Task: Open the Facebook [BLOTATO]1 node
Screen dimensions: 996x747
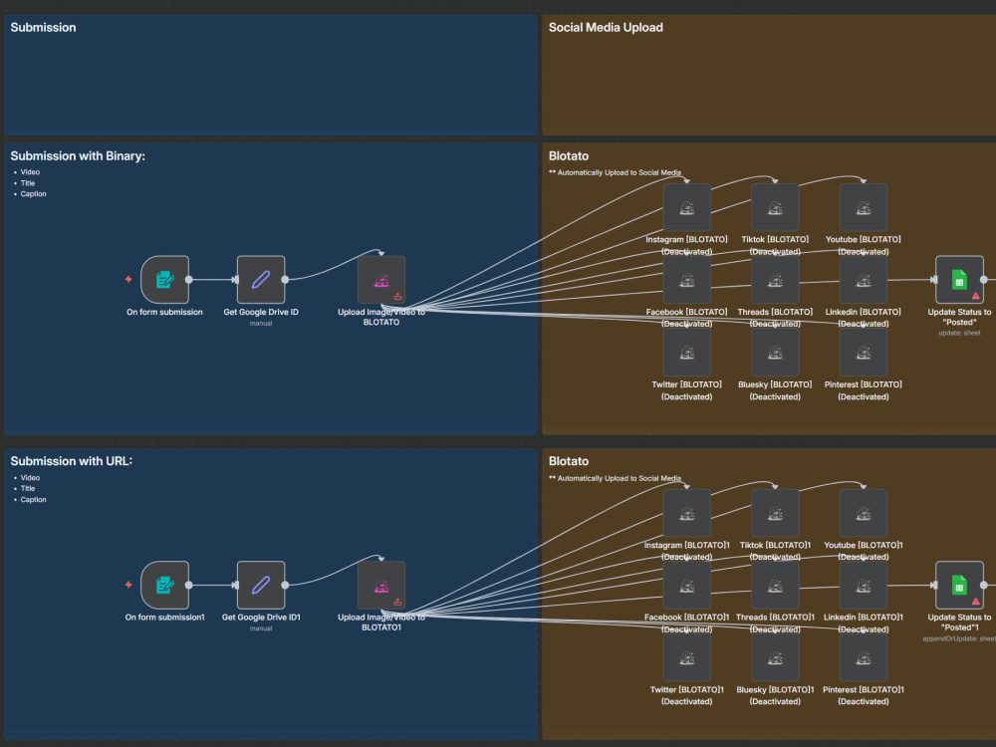Action: click(x=686, y=586)
